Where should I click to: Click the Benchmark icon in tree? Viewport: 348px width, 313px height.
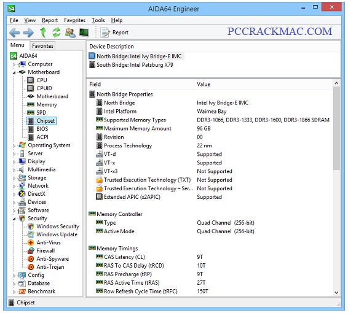(x=22, y=292)
